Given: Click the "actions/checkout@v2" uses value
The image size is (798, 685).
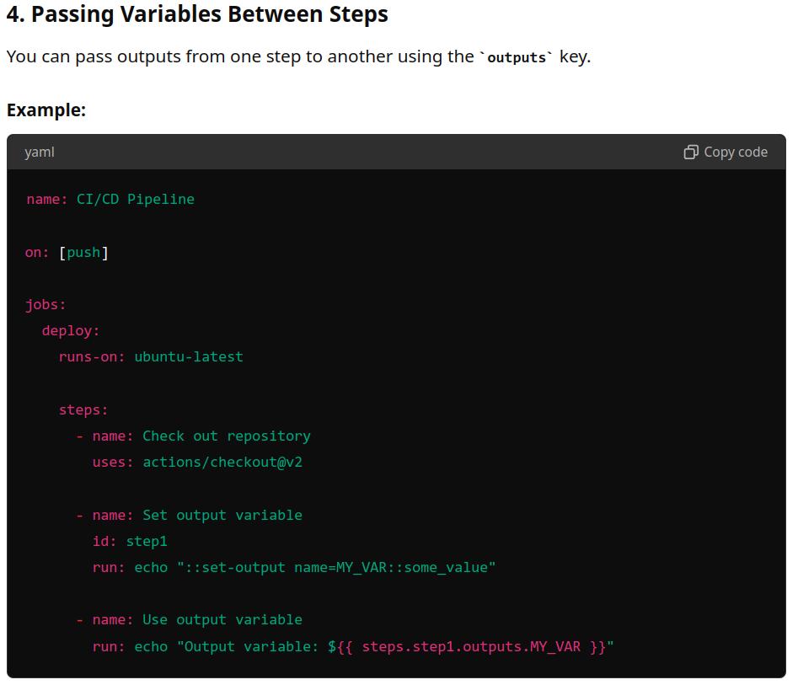Looking at the screenshot, I should [x=222, y=462].
